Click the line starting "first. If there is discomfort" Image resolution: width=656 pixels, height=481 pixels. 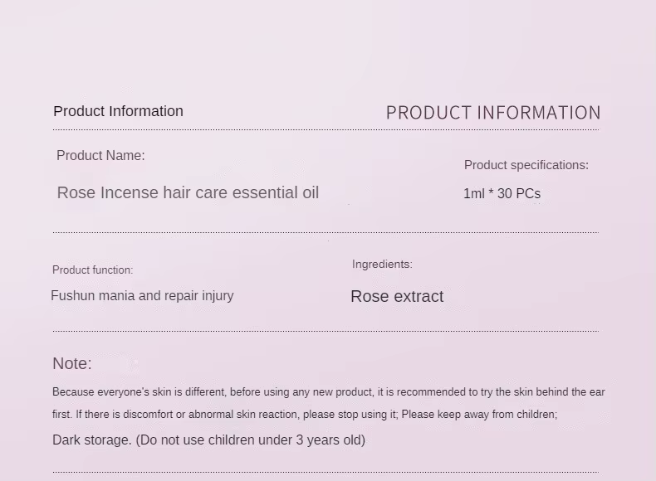coord(224,415)
